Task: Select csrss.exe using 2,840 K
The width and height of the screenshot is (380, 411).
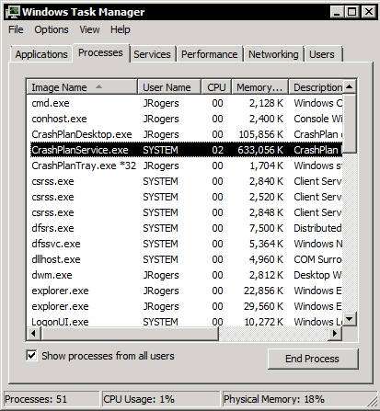Action: pyautogui.click(x=186, y=181)
